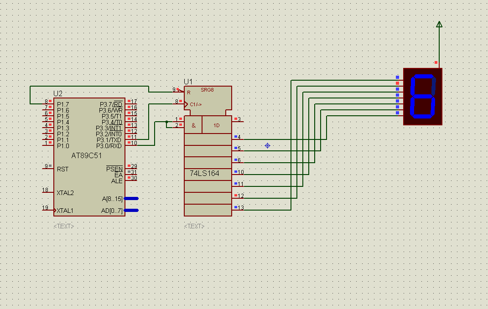This screenshot has height=309, width=488.
Task: Click the <TEXT> placeholder under 74LS164
Action: pyautogui.click(x=194, y=226)
